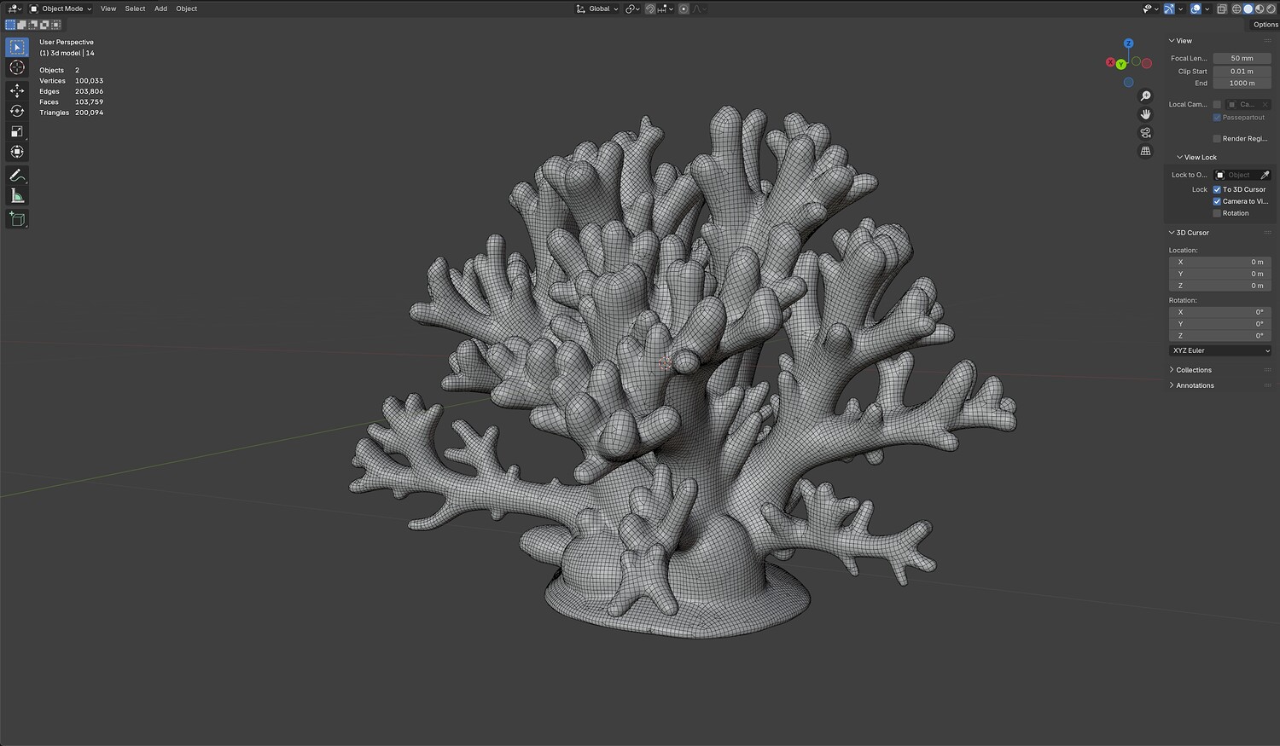Set selection mode to invert
The height and width of the screenshot is (746, 1280).
(44, 26)
